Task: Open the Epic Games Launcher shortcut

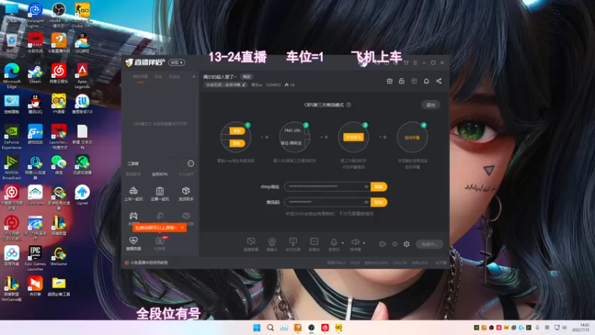Action: click(x=35, y=258)
